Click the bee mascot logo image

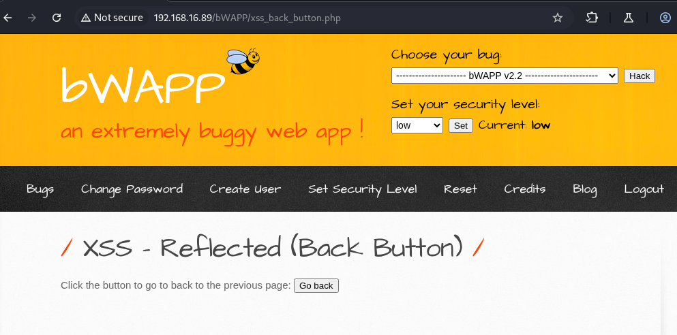click(x=243, y=61)
